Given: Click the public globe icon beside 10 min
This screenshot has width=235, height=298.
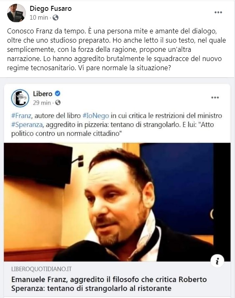Looking at the screenshot, I should click(x=56, y=18).
